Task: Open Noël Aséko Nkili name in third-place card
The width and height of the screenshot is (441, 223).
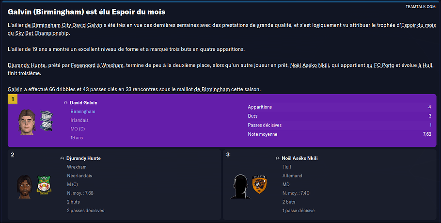Action: [299, 159]
